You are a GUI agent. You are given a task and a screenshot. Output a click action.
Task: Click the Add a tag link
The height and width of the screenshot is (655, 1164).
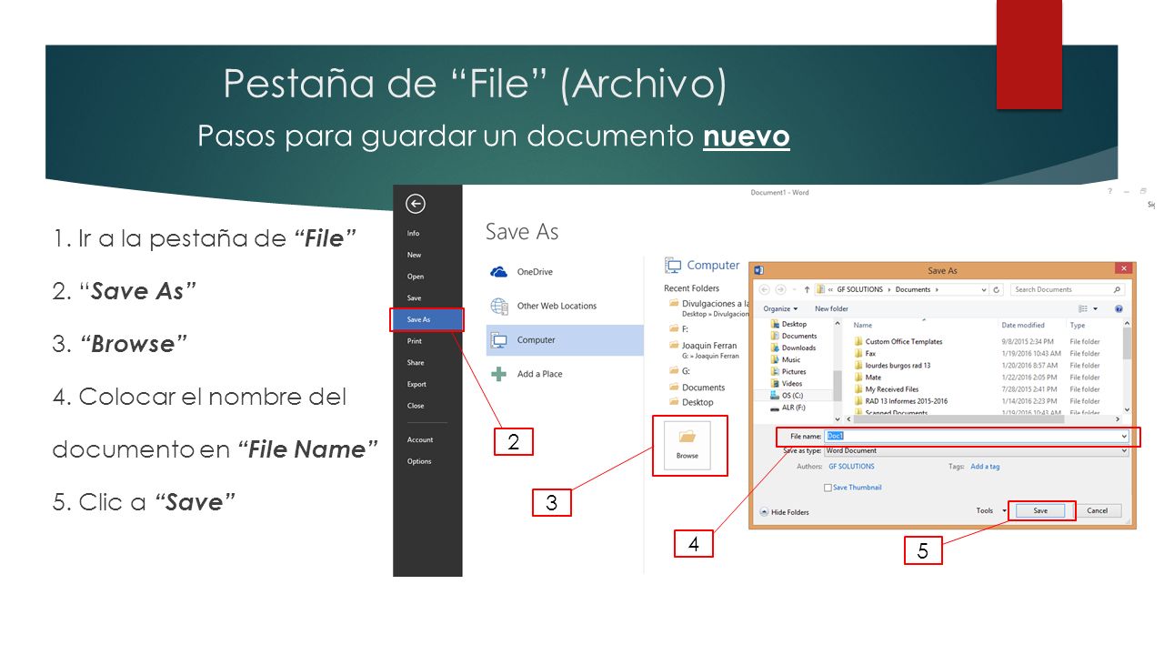[985, 467]
